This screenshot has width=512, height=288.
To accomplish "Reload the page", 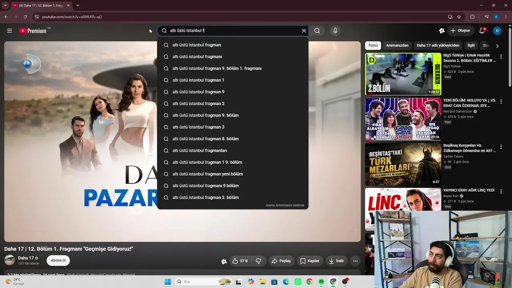I will coord(25,17).
